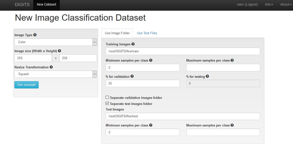Click the user (Logout) link
This screenshot has width=293, height=148.
click(x=247, y=5)
